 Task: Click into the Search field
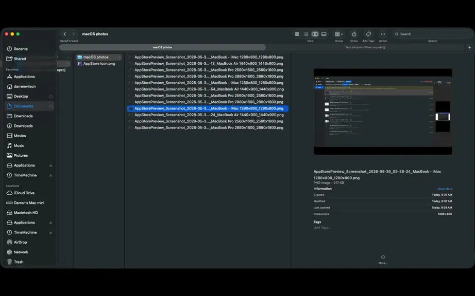coord(433,34)
